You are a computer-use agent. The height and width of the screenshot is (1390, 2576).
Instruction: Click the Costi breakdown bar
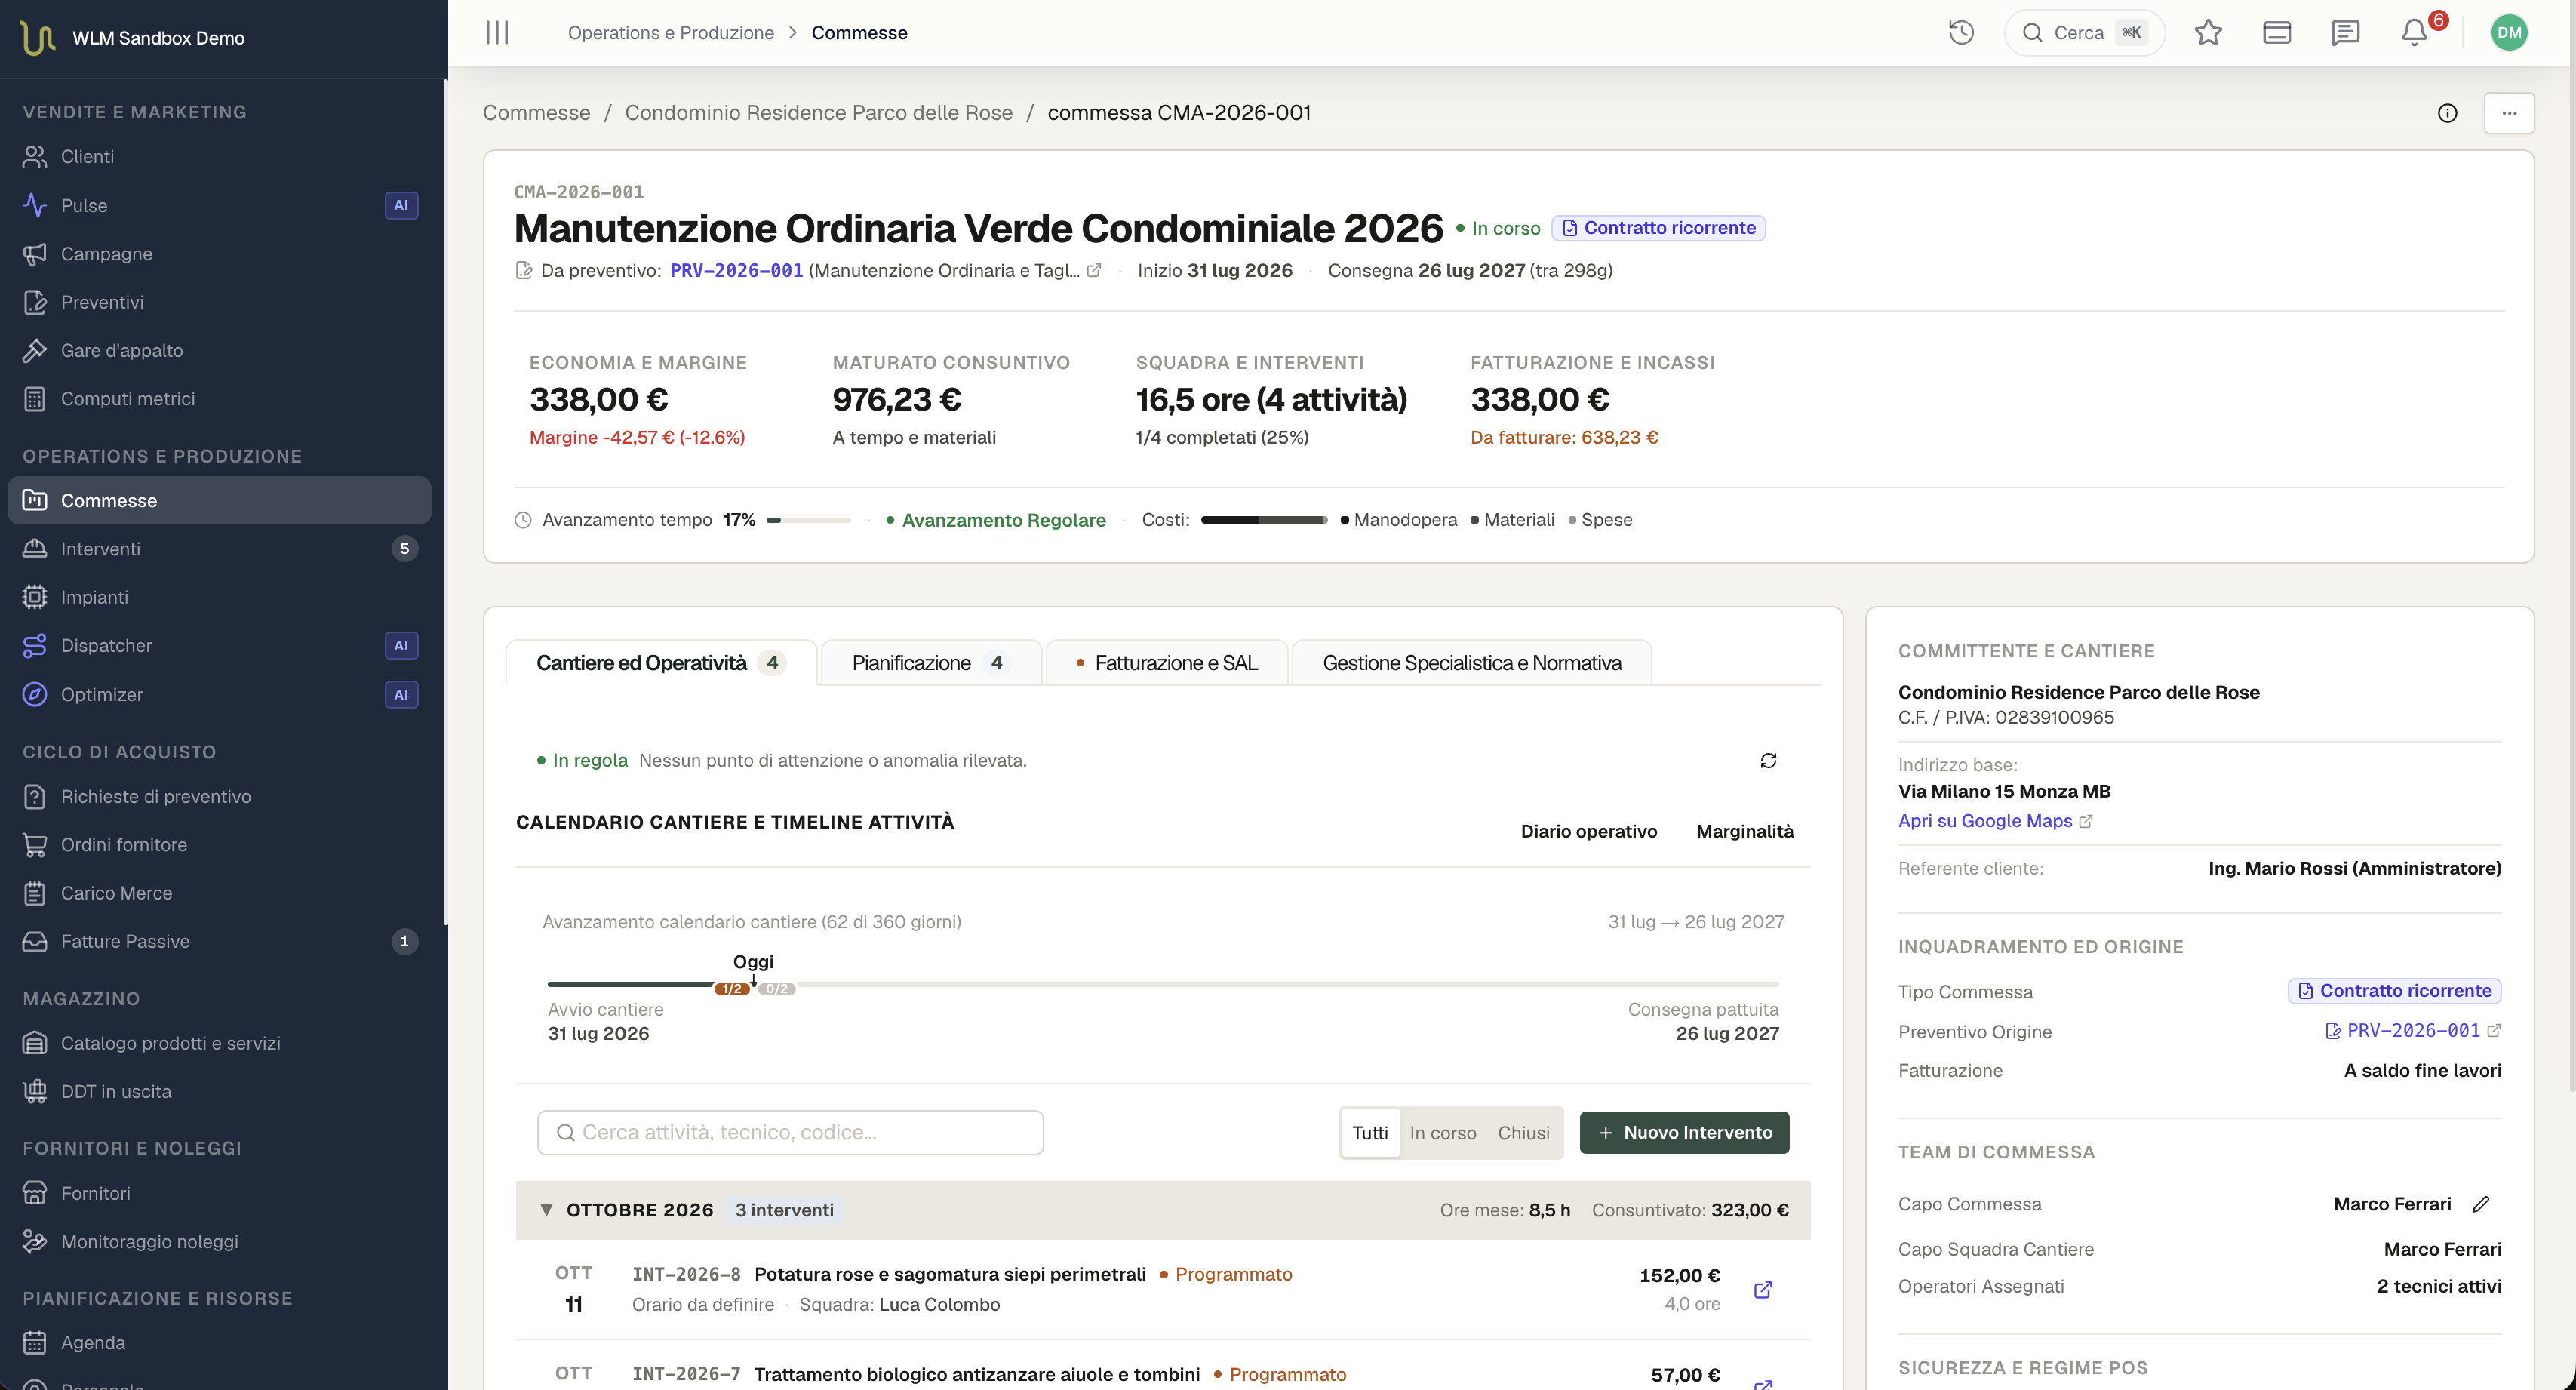coord(1264,520)
